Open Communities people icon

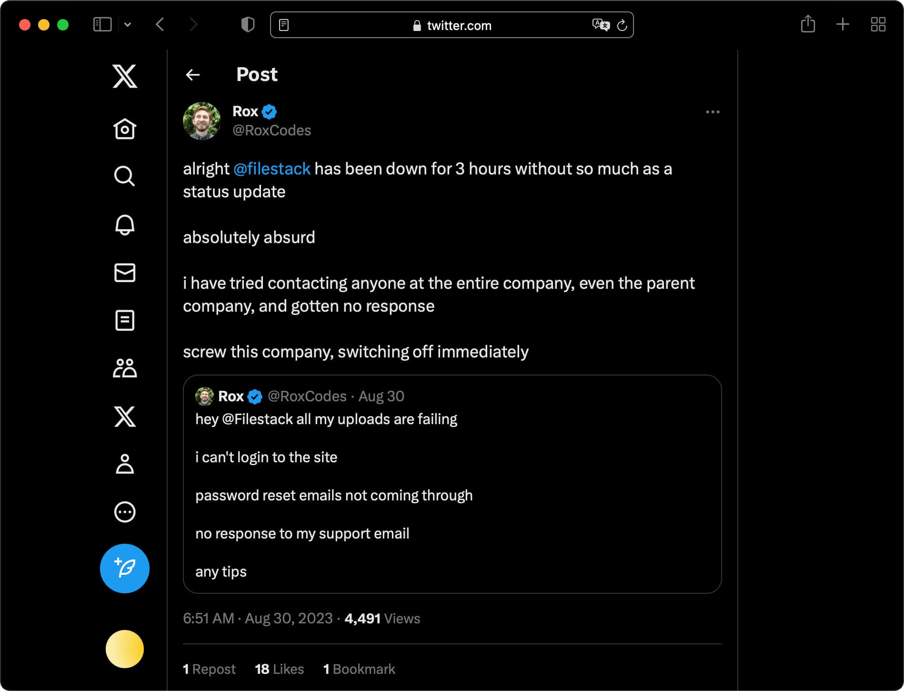click(x=125, y=368)
